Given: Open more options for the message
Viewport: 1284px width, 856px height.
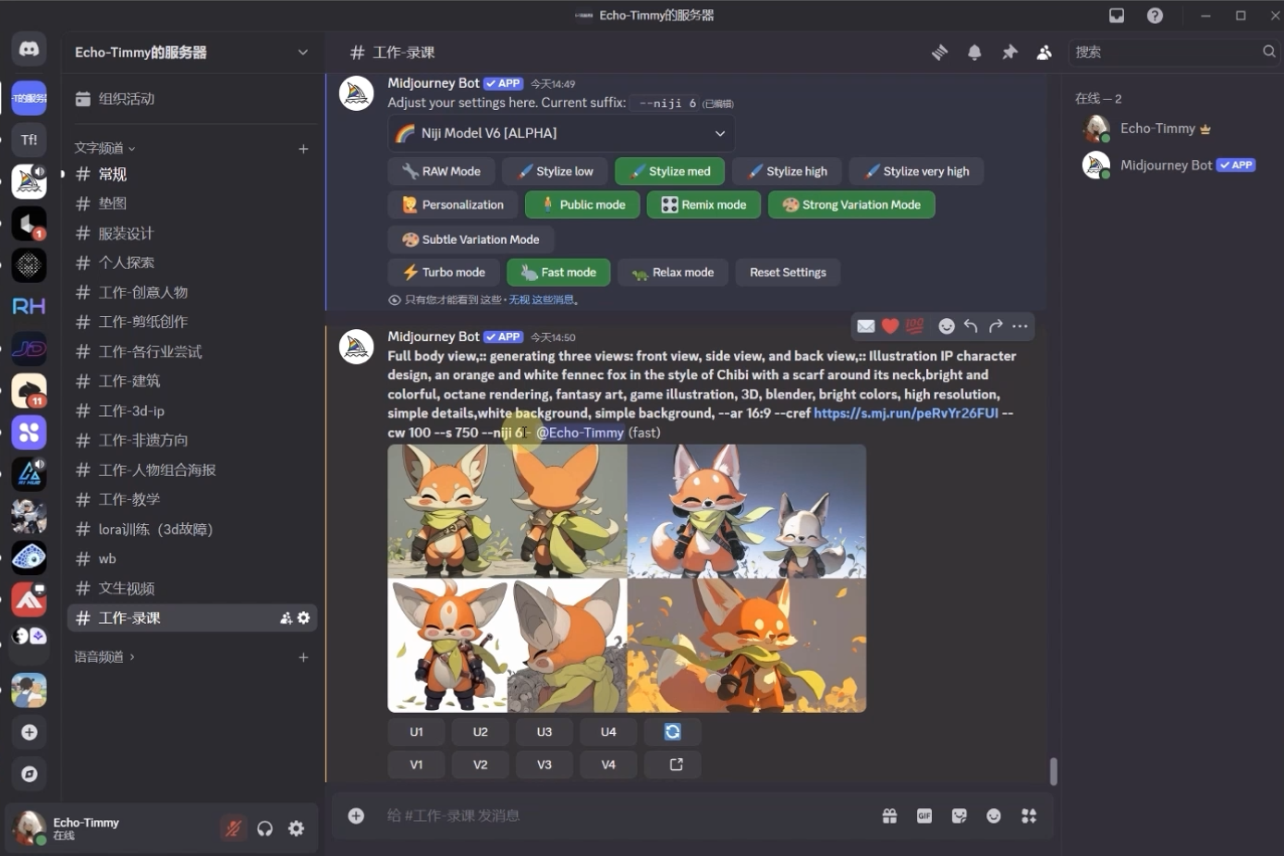Looking at the screenshot, I should point(1020,325).
